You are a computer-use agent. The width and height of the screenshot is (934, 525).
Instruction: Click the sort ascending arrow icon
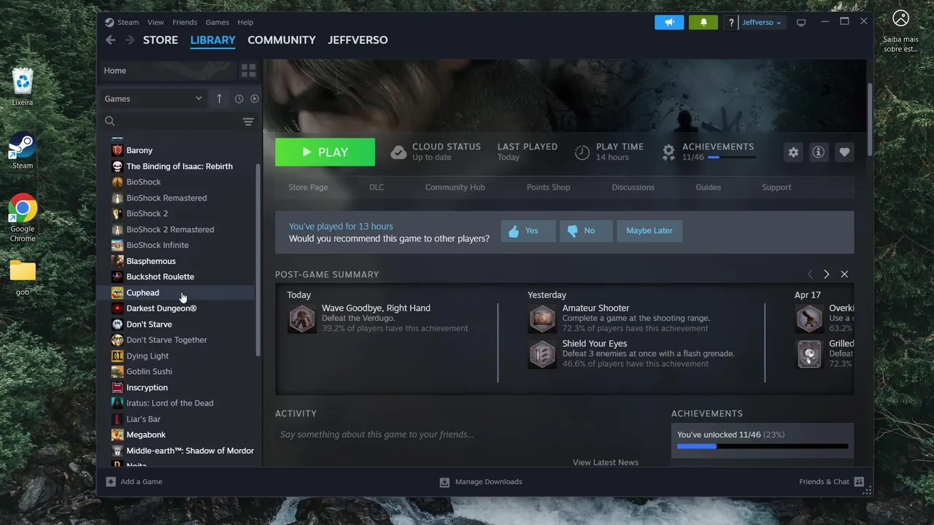click(x=219, y=98)
